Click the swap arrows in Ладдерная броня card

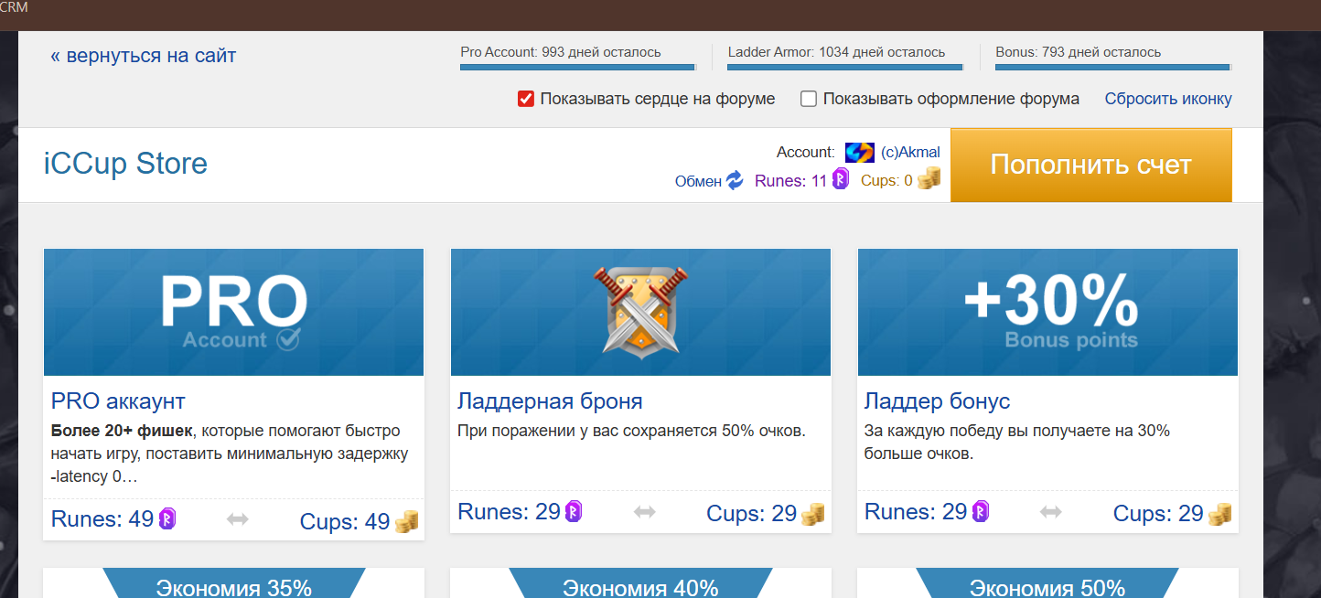click(x=645, y=512)
